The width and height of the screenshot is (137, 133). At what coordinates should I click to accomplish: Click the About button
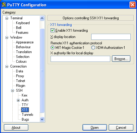tap(16, 128)
